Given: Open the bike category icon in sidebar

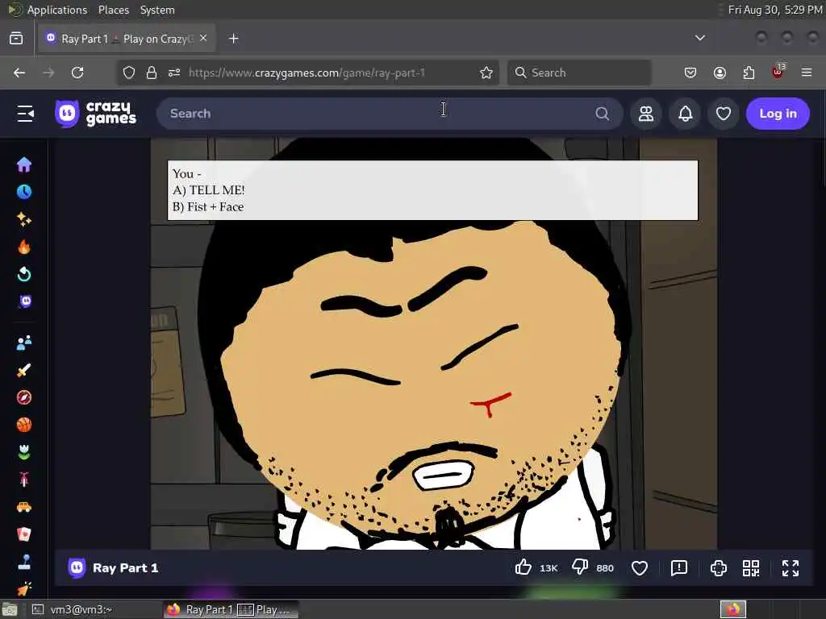Looking at the screenshot, I should (x=24, y=480).
